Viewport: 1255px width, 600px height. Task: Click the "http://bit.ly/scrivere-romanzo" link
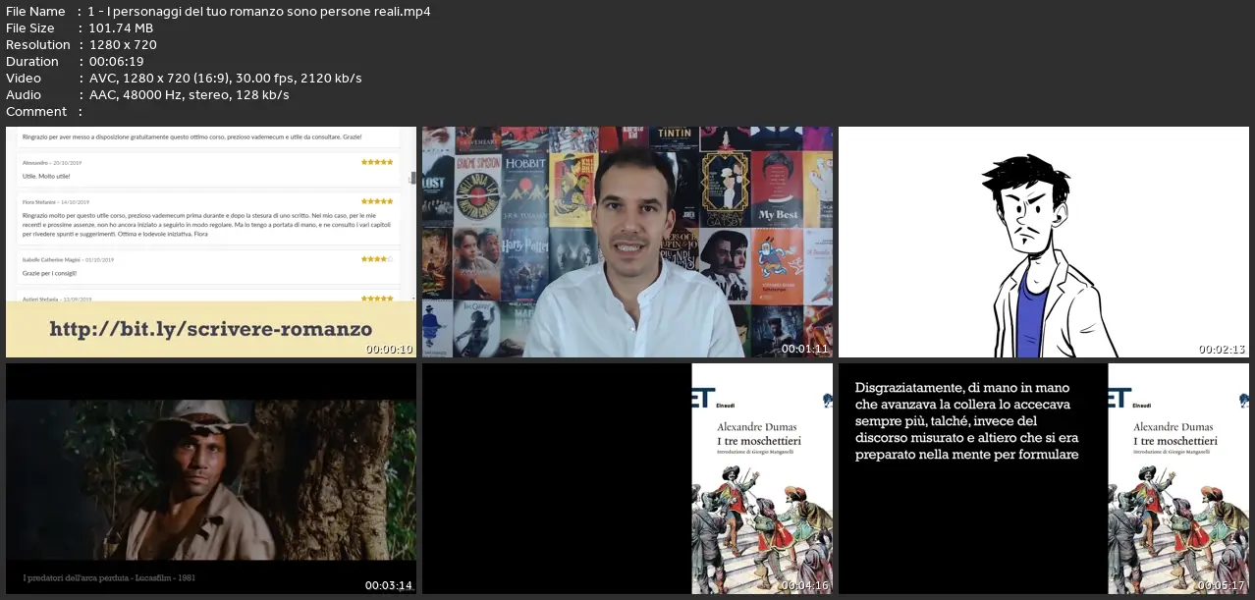click(x=211, y=329)
